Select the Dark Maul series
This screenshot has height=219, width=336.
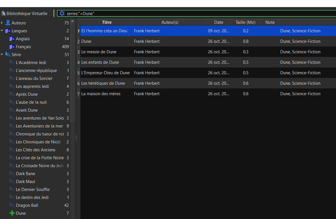tap(25, 182)
